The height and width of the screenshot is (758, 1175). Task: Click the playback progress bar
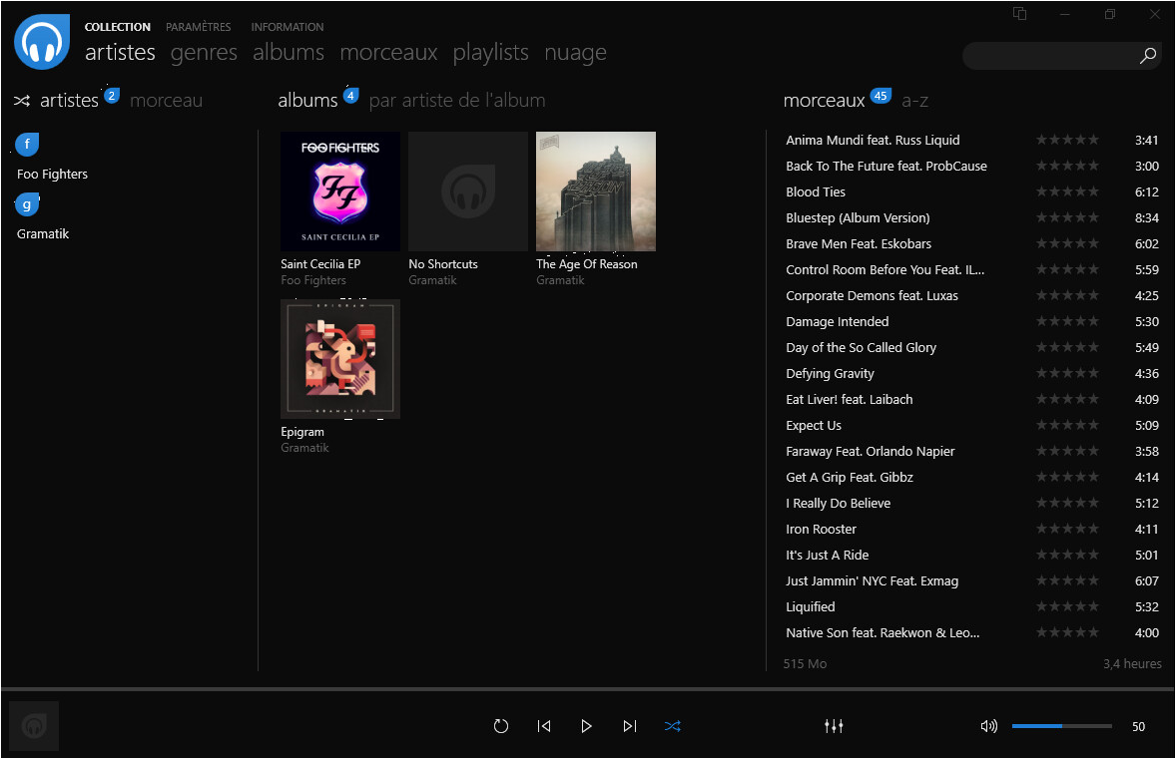[587, 688]
